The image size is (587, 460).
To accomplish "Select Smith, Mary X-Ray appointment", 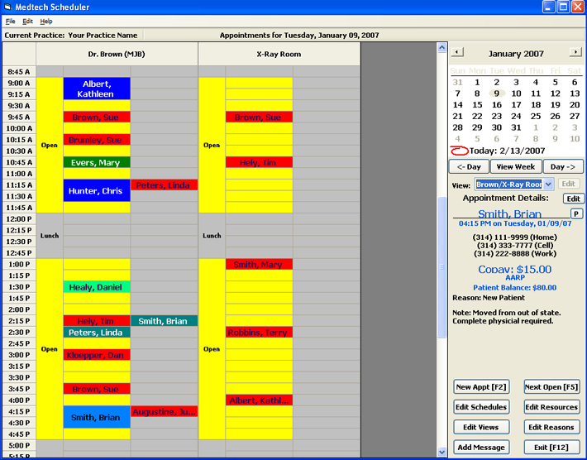I will click(259, 264).
